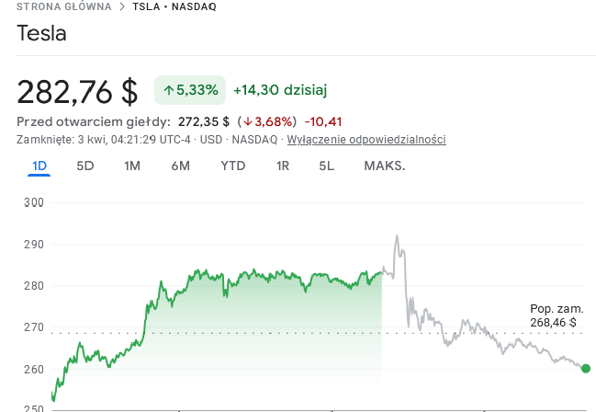The width and height of the screenshot is (596, 412).
Task: Select the 1R yearly range tab
Action: pos(283,166)
